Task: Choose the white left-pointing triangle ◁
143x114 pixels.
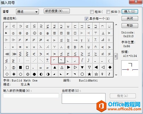Action: point(103,67)
